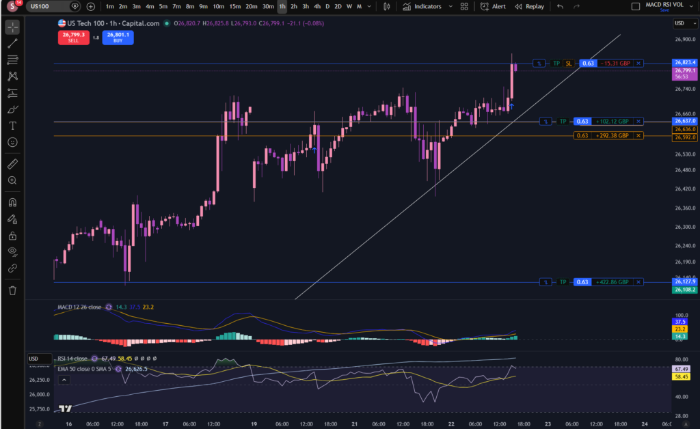Toggle lock all drawings
The width and height of the screenshot is (700, 429).
(12, 236)
